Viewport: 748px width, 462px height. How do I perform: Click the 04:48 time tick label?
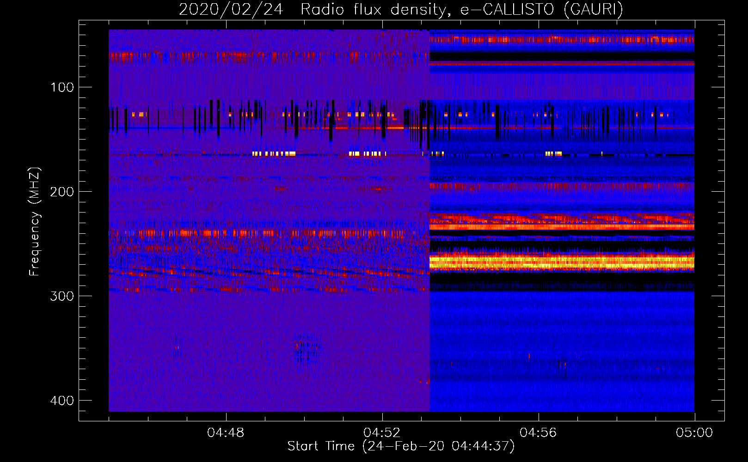[x=226, y=433]
